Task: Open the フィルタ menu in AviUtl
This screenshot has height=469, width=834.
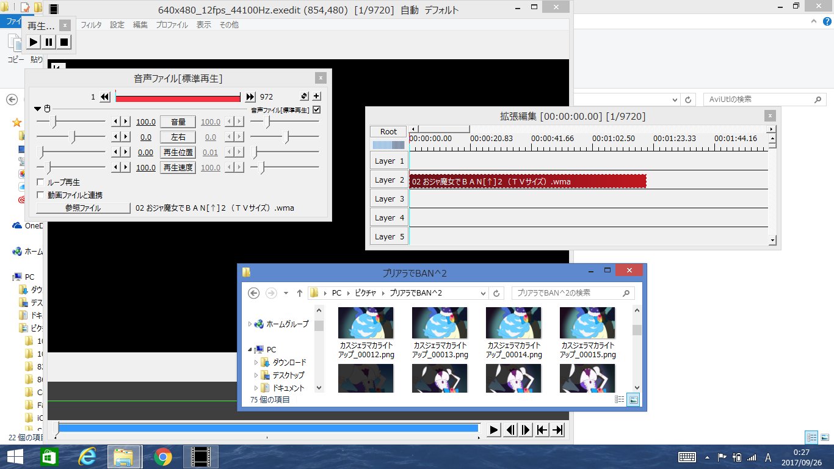Action: point(91,25)
